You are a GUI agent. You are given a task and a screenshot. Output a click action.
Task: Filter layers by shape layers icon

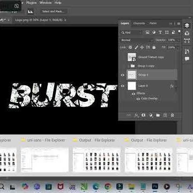[167, 32]
